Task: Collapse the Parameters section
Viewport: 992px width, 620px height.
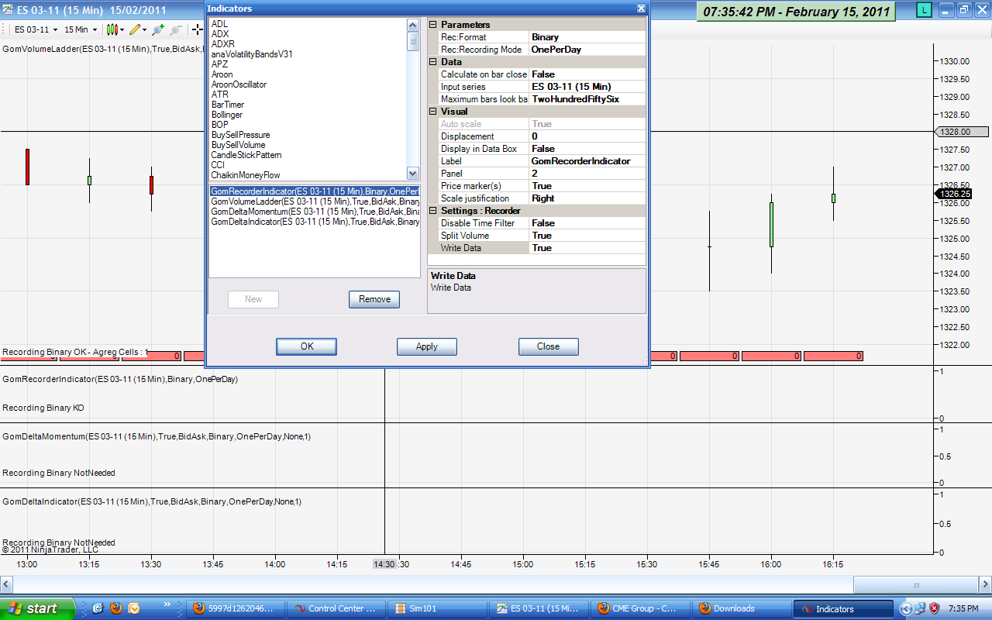Action: tap(433, 25)
